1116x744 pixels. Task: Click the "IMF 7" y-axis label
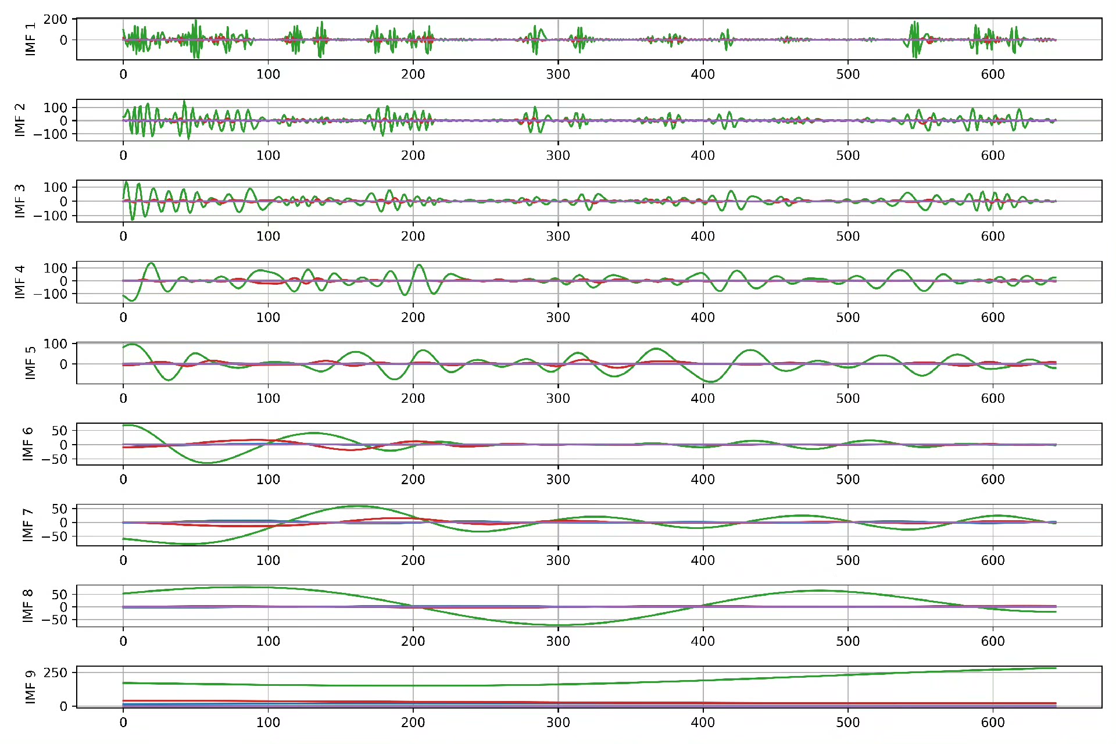27,525
